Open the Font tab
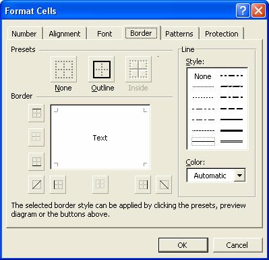 104,34
